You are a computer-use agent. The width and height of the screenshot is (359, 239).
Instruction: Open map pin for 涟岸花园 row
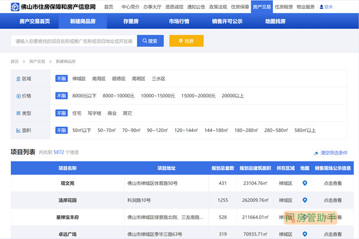pyautogui.click(x=305, y=200)
